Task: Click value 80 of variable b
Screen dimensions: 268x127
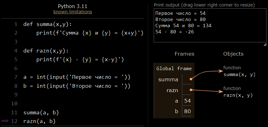Action: 187,111
